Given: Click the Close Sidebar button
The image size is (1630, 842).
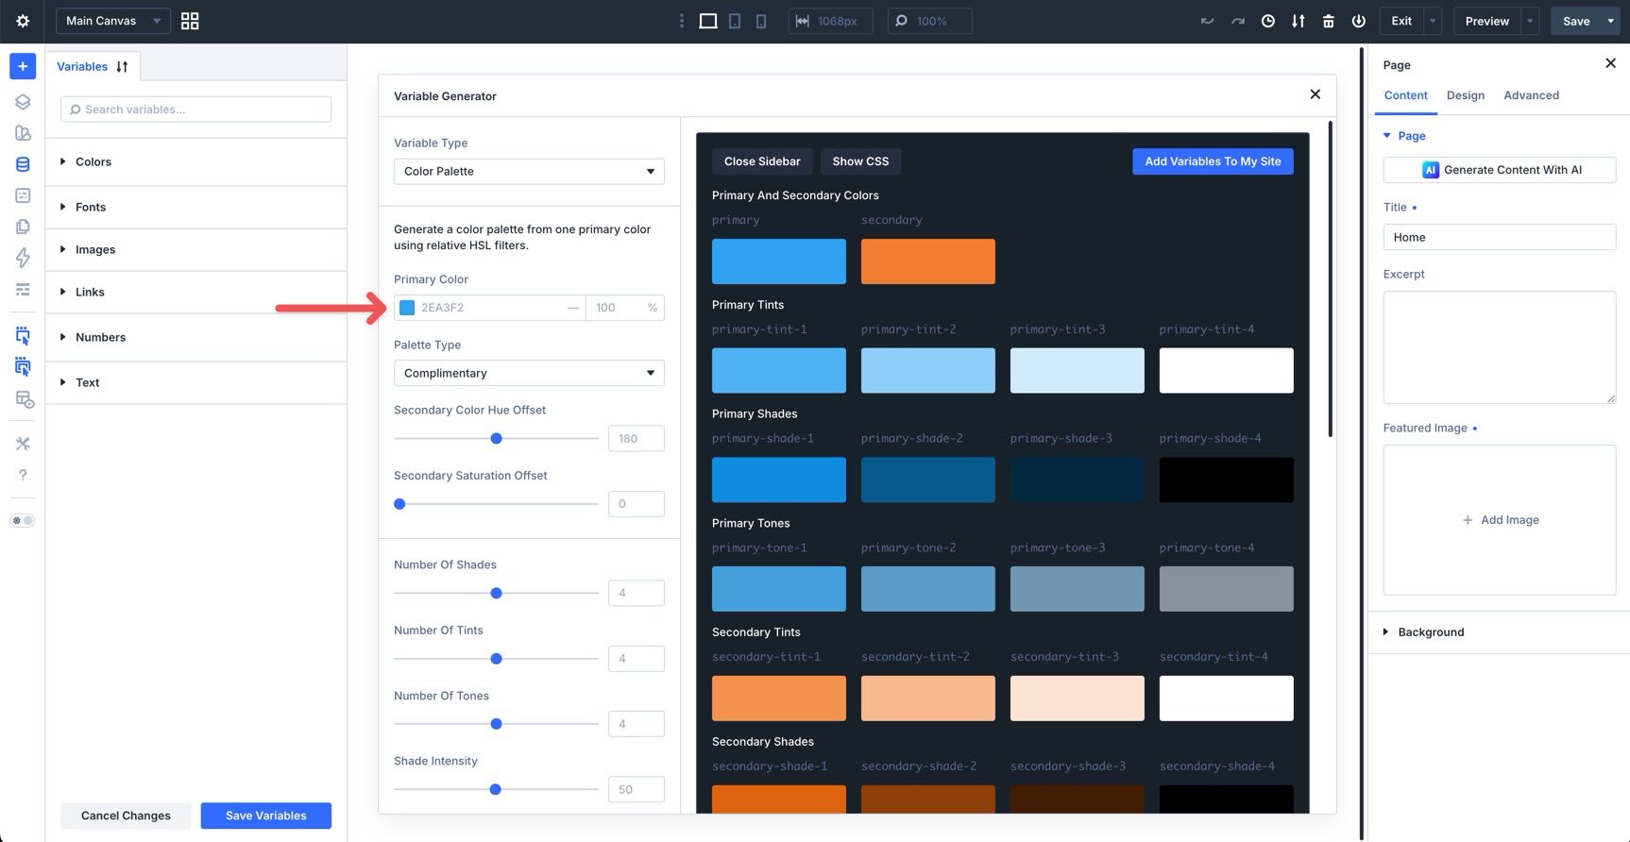Looking at the screenshot, I should coord(762,161).
